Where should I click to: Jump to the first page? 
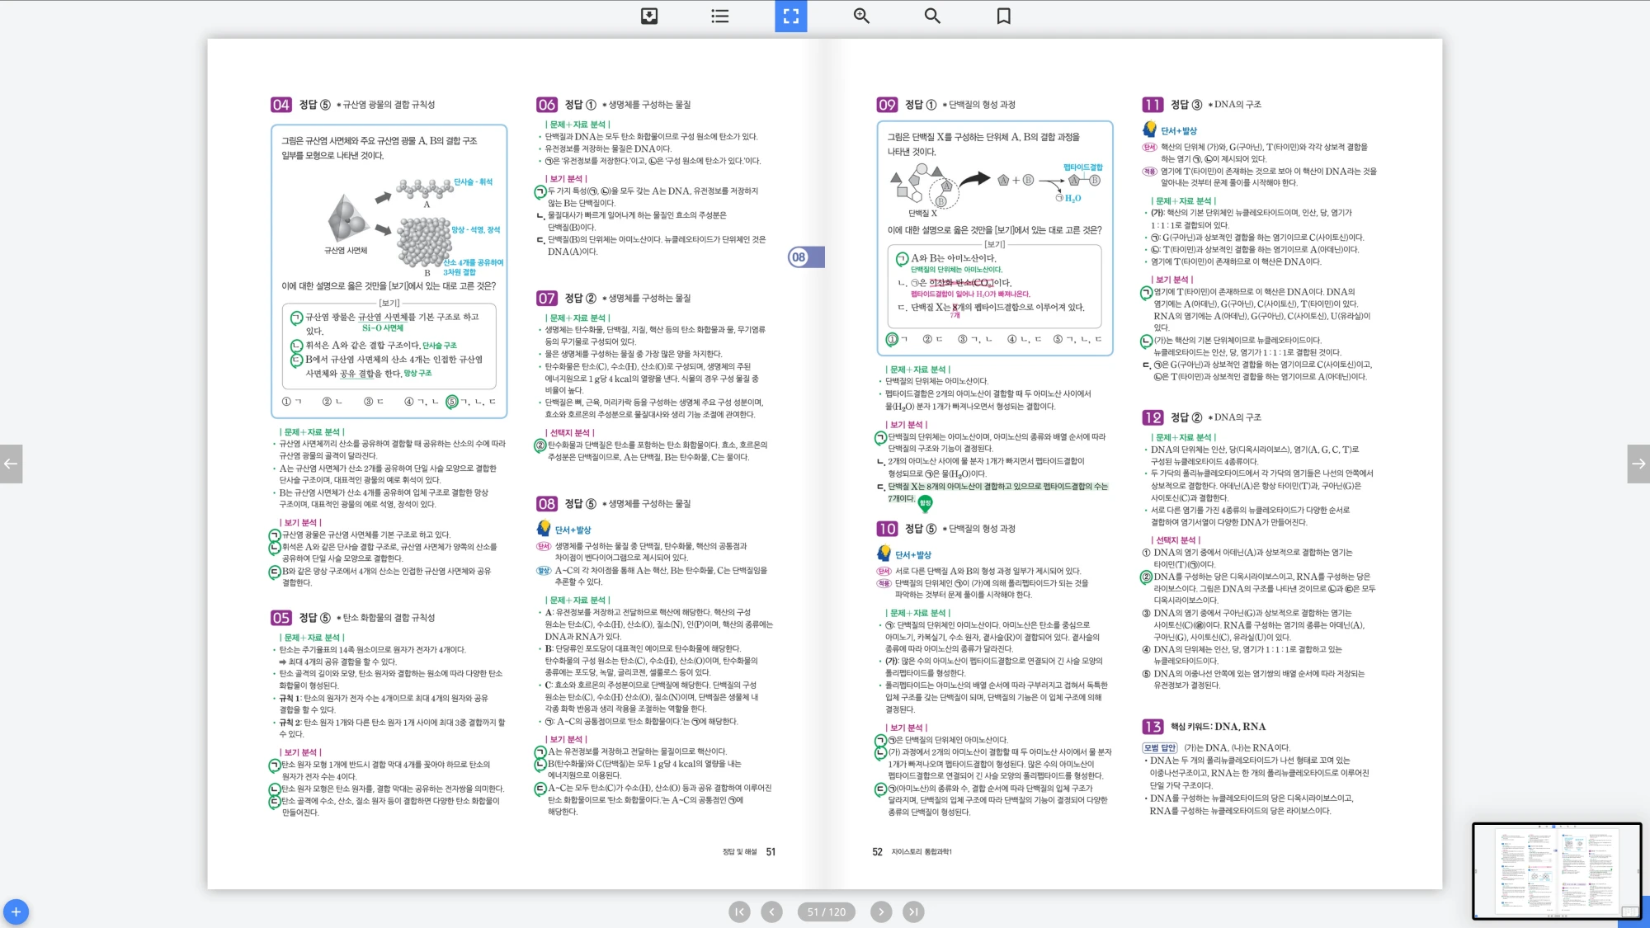[x=739, y=912]
